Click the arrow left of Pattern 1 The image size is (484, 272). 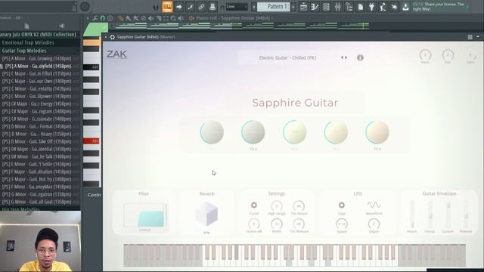(254, 7)
